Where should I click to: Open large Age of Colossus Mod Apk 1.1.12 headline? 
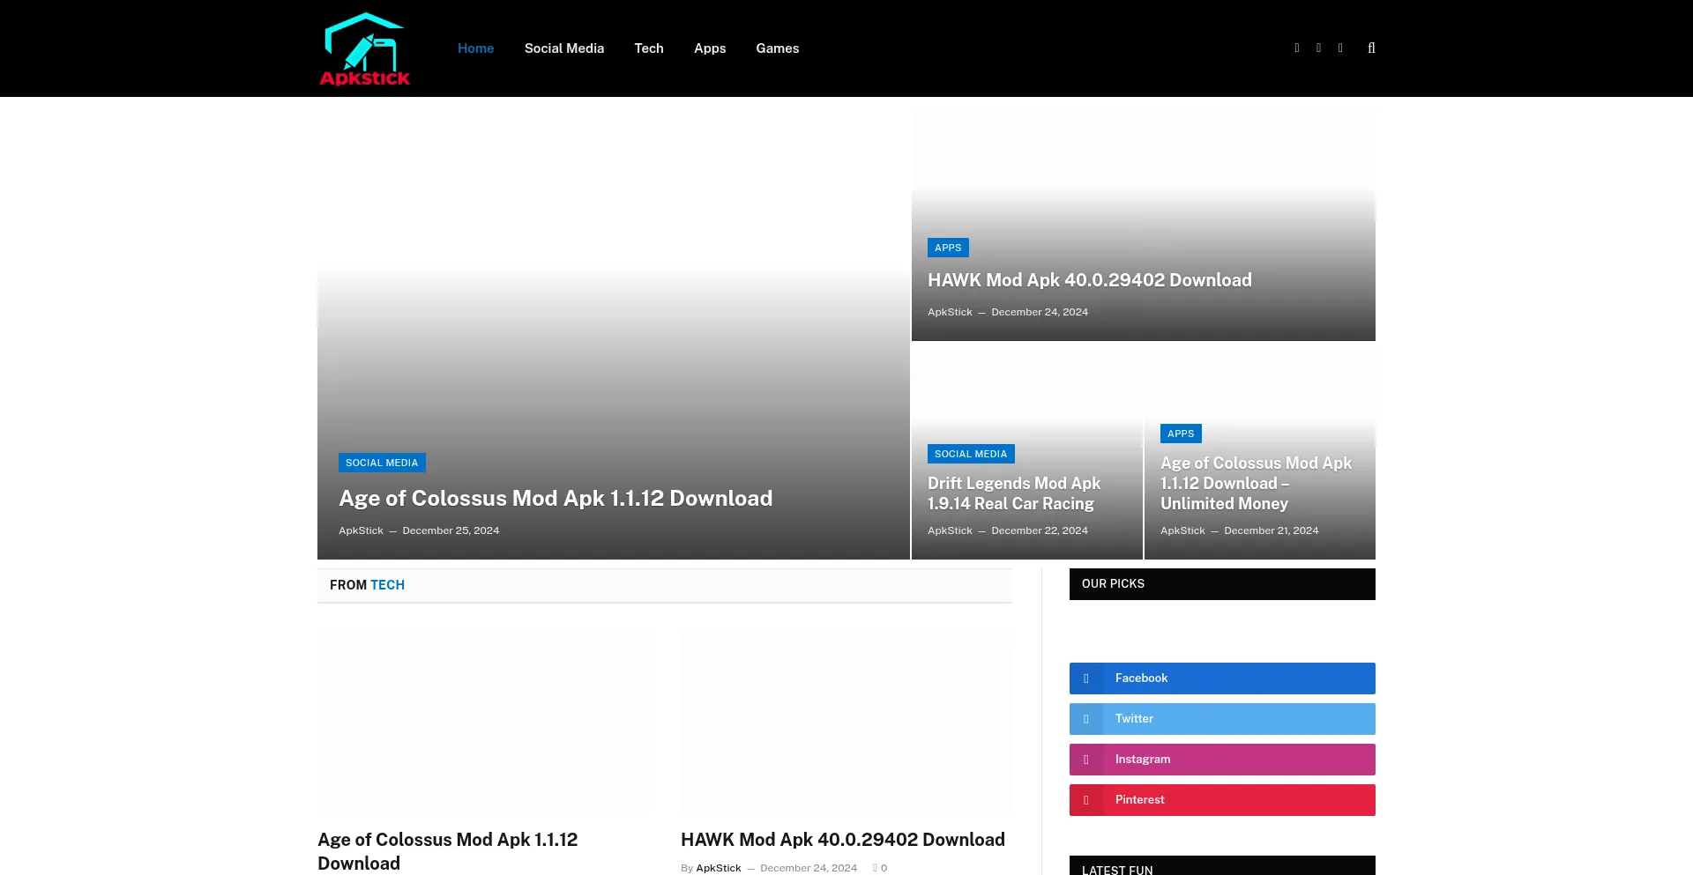[x=556, y=499]
